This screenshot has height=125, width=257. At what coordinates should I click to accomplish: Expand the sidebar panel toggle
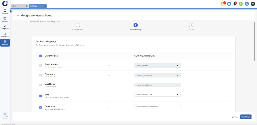coord(11,11)
